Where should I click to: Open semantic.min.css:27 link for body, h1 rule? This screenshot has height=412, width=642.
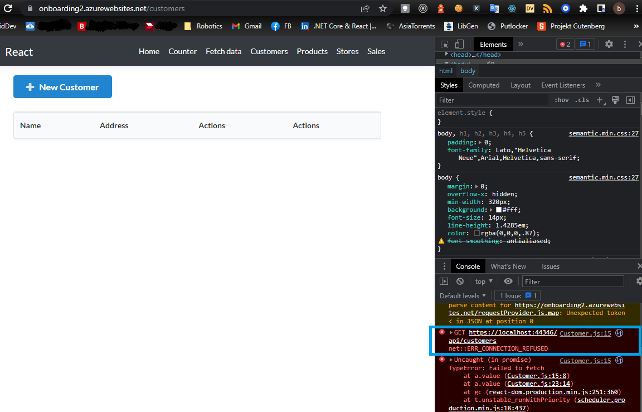point(604,133)
